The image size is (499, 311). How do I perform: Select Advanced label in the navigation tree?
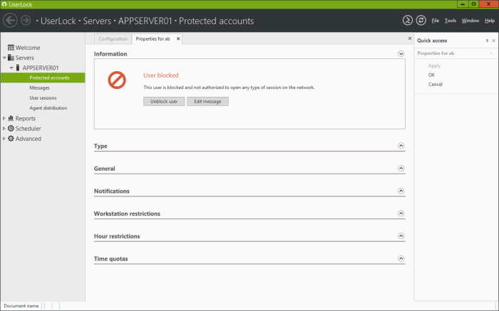pyautogui.click(x=29, y=139)
